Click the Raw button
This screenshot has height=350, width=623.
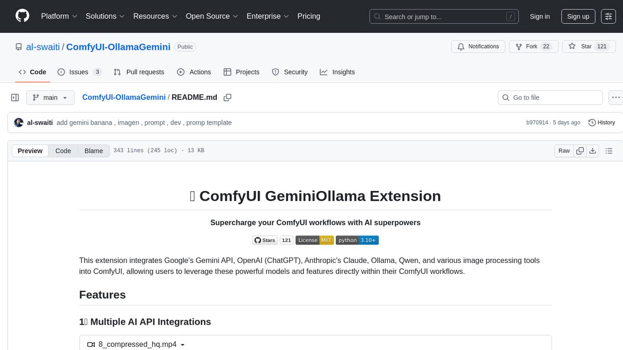(x=564, y=151)
